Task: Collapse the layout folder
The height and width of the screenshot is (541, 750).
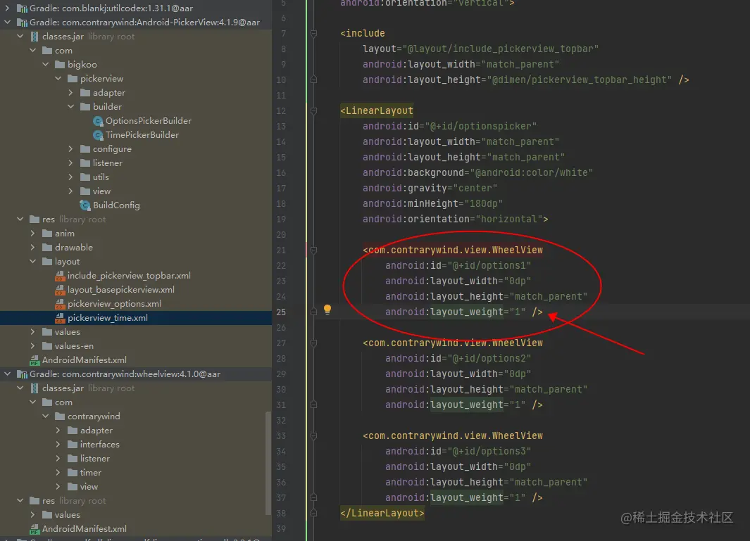Action: point(32,262)
